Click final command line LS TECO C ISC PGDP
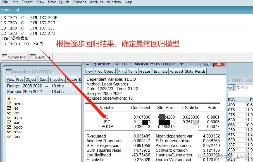253x162 pixels. [22, 44]
